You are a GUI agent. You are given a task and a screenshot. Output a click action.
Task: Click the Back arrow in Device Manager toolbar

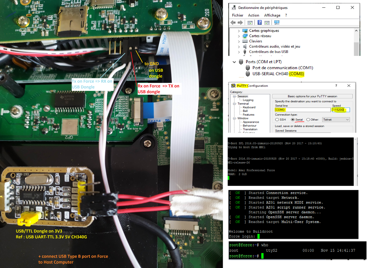(233, 23)
